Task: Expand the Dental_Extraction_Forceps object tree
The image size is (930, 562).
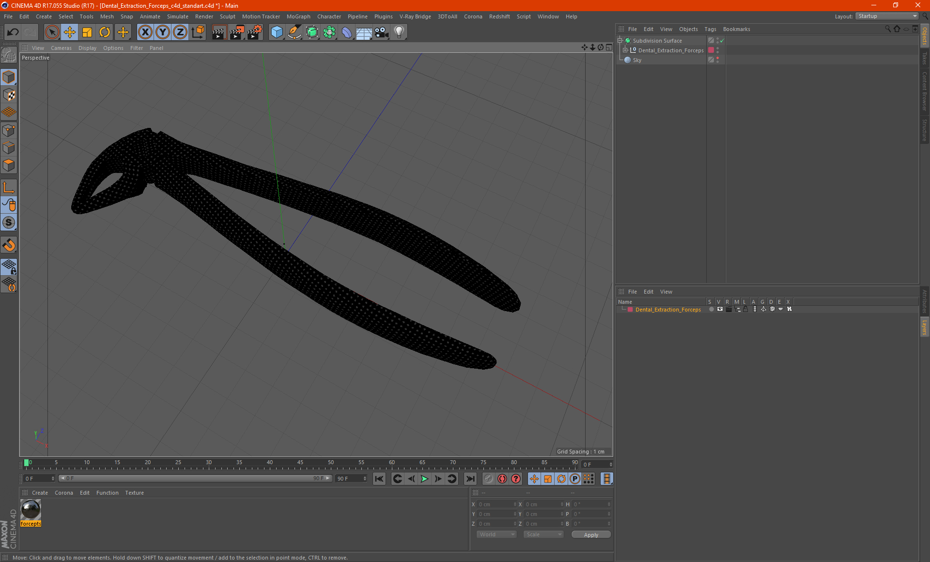Action: pos(625,50)
